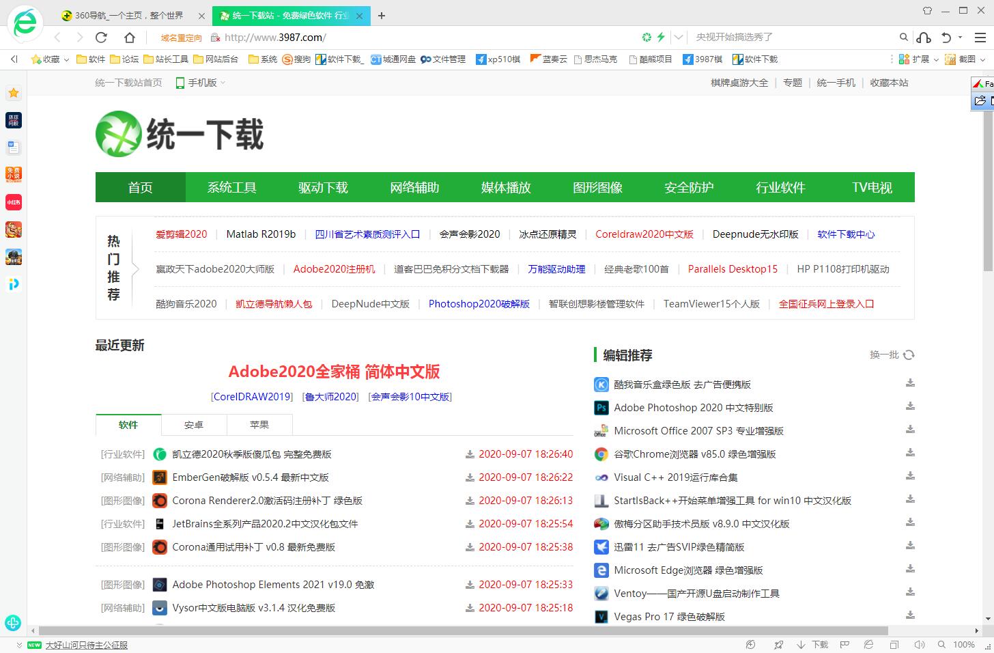Open 行业软件 in green navigation bar
The width and height of the screenshot is (994, 653).
pyautogui.click(x=780, y=187)
